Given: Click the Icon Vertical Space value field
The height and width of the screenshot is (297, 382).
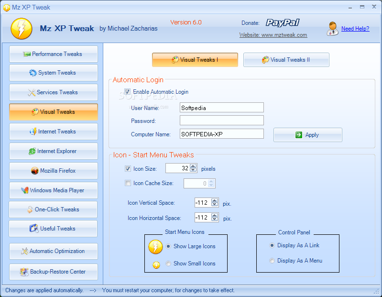Looking at the screenshot, I should 203,203.
